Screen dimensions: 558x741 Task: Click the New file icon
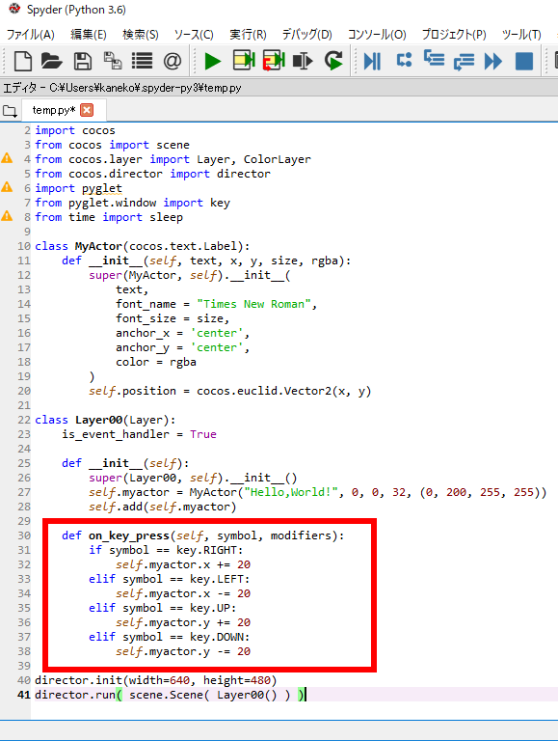coord(23,61)
